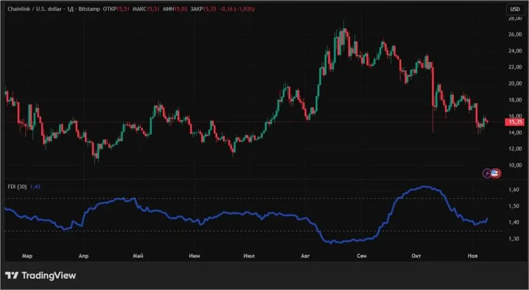The height and width of the screenshot is (290, 529).
Task: Open the USD currency selector
Action: click(515, 9)
